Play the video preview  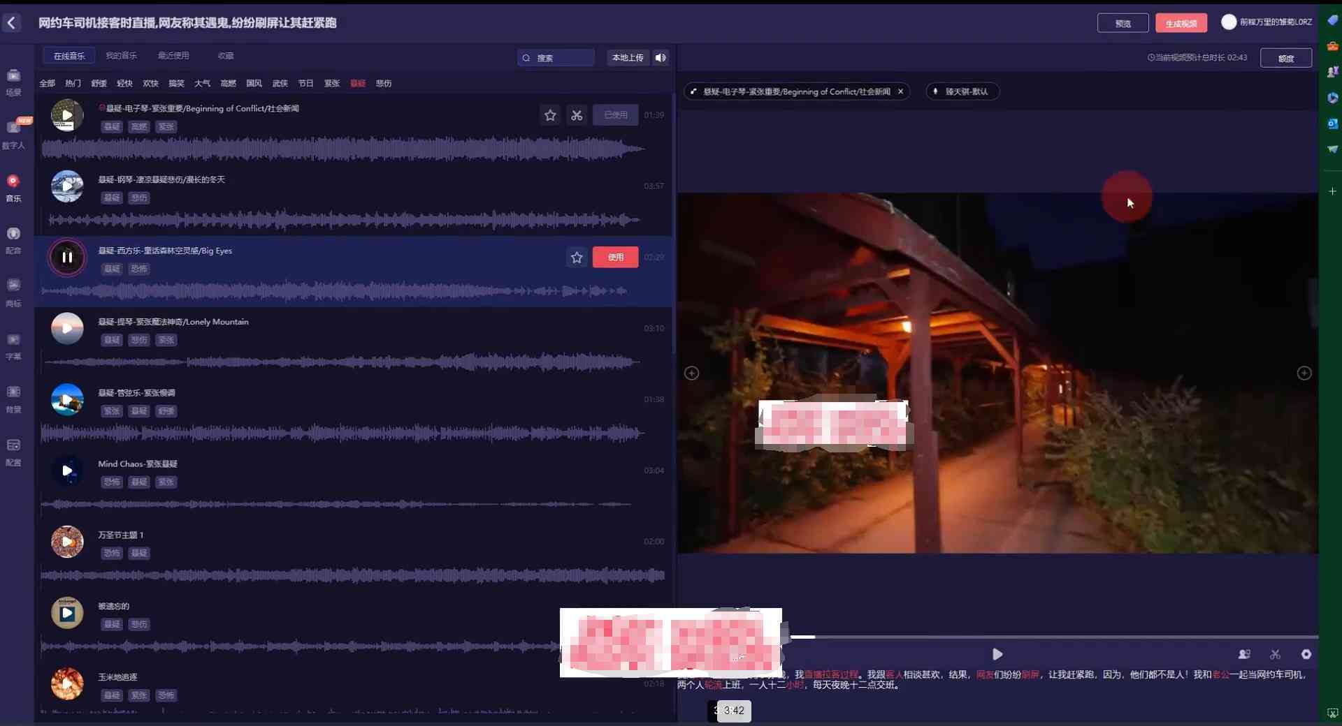click(997, 654)
